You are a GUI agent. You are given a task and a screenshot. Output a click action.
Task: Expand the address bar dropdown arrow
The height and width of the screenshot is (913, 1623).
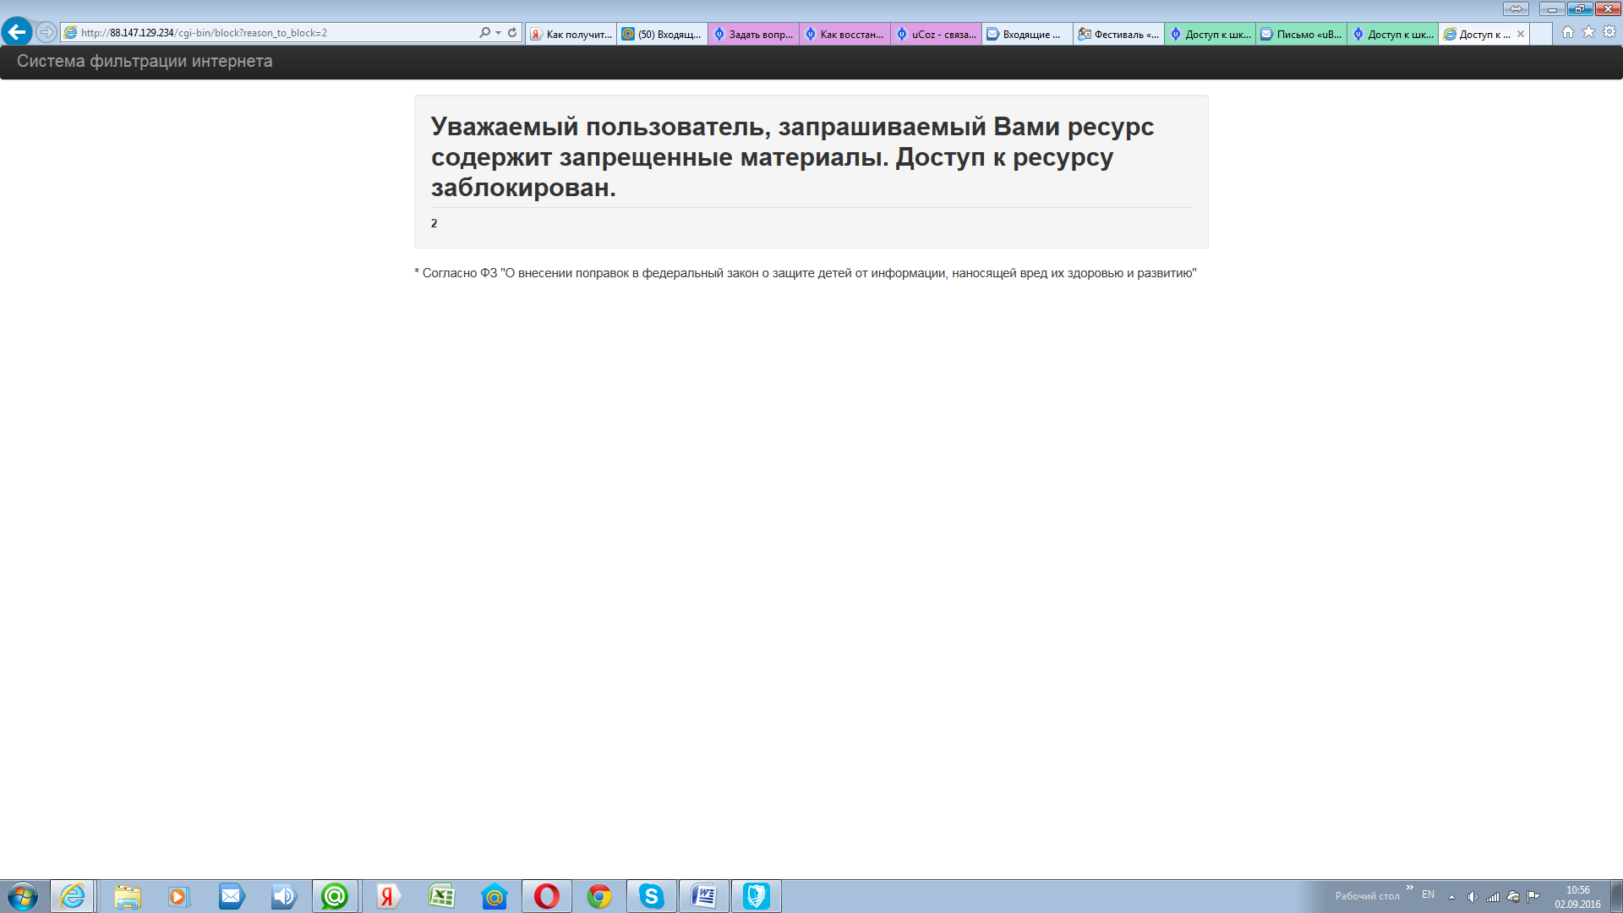point(498,32)
